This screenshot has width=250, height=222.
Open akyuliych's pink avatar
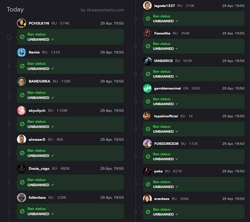(x=22, y=110)
